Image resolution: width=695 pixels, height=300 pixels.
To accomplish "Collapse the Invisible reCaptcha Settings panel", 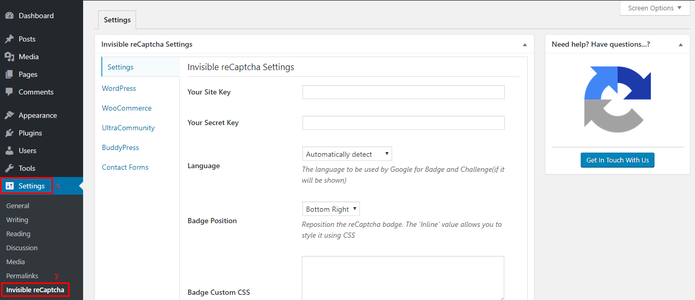I will (525, 44).
